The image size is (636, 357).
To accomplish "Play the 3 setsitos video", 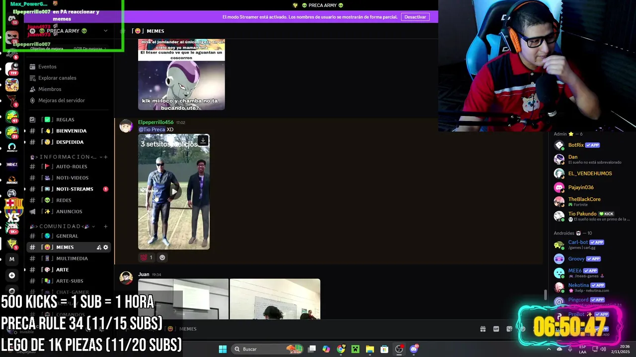I will (174, 191).
